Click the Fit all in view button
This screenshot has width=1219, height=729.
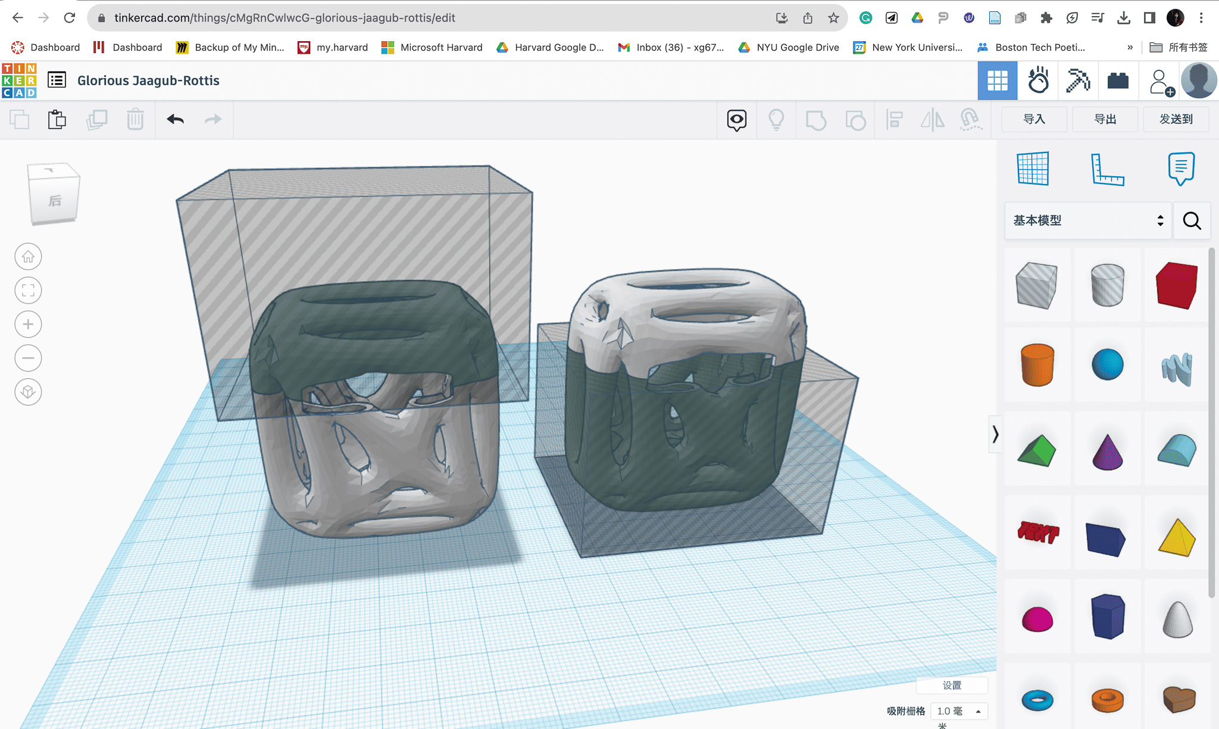28,291
